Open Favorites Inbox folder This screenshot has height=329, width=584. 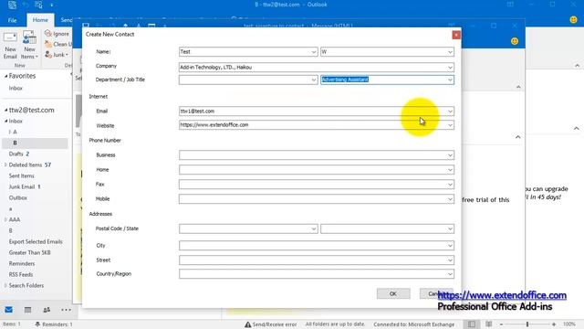coord(16,89)
